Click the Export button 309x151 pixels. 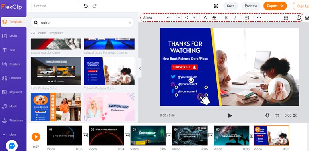tap(275, 6)
